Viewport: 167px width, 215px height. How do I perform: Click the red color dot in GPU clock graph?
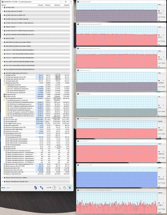click(x=159, y=152)
